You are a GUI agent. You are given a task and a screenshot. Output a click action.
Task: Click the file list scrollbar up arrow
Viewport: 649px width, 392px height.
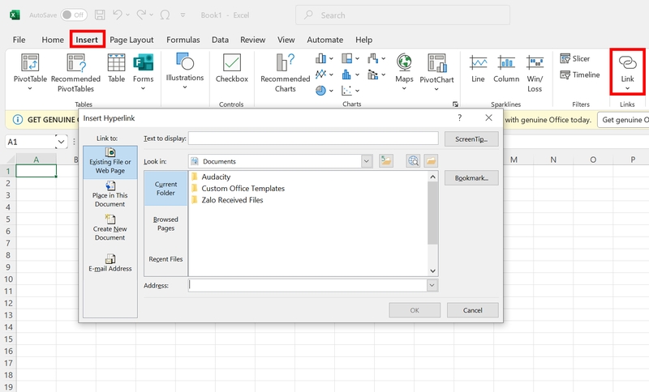[432, 177]
